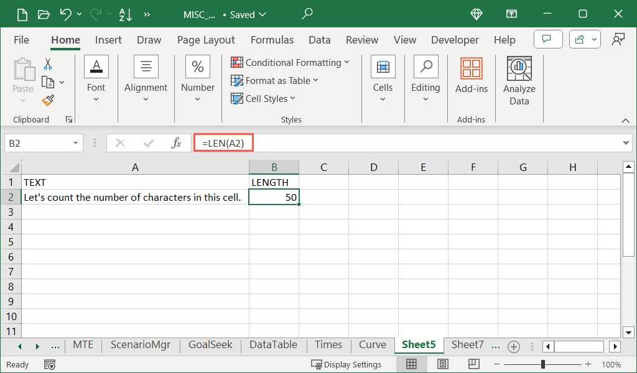Open the Name Box dropdown arrow

(x=76, y=143)
